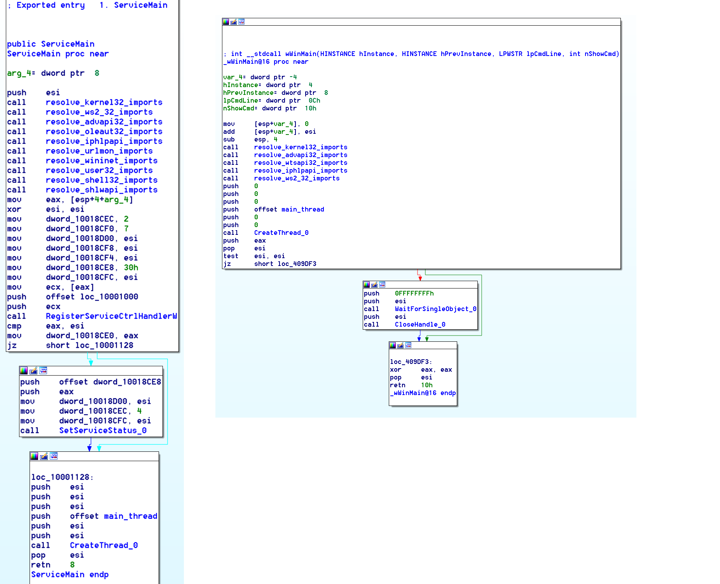Click CloseHandle_0 call
This screenshot has height=584, width=720.
[420, 324]
